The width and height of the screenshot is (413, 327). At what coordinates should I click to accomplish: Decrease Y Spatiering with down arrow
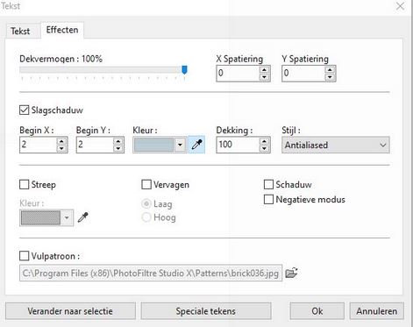pyautogui.click(x=330, y=77)
